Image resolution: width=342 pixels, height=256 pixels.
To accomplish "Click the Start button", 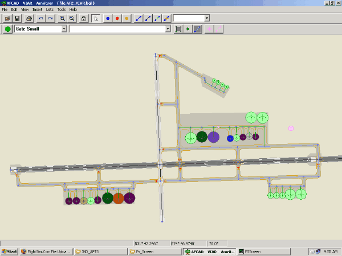I will [9, 251].
